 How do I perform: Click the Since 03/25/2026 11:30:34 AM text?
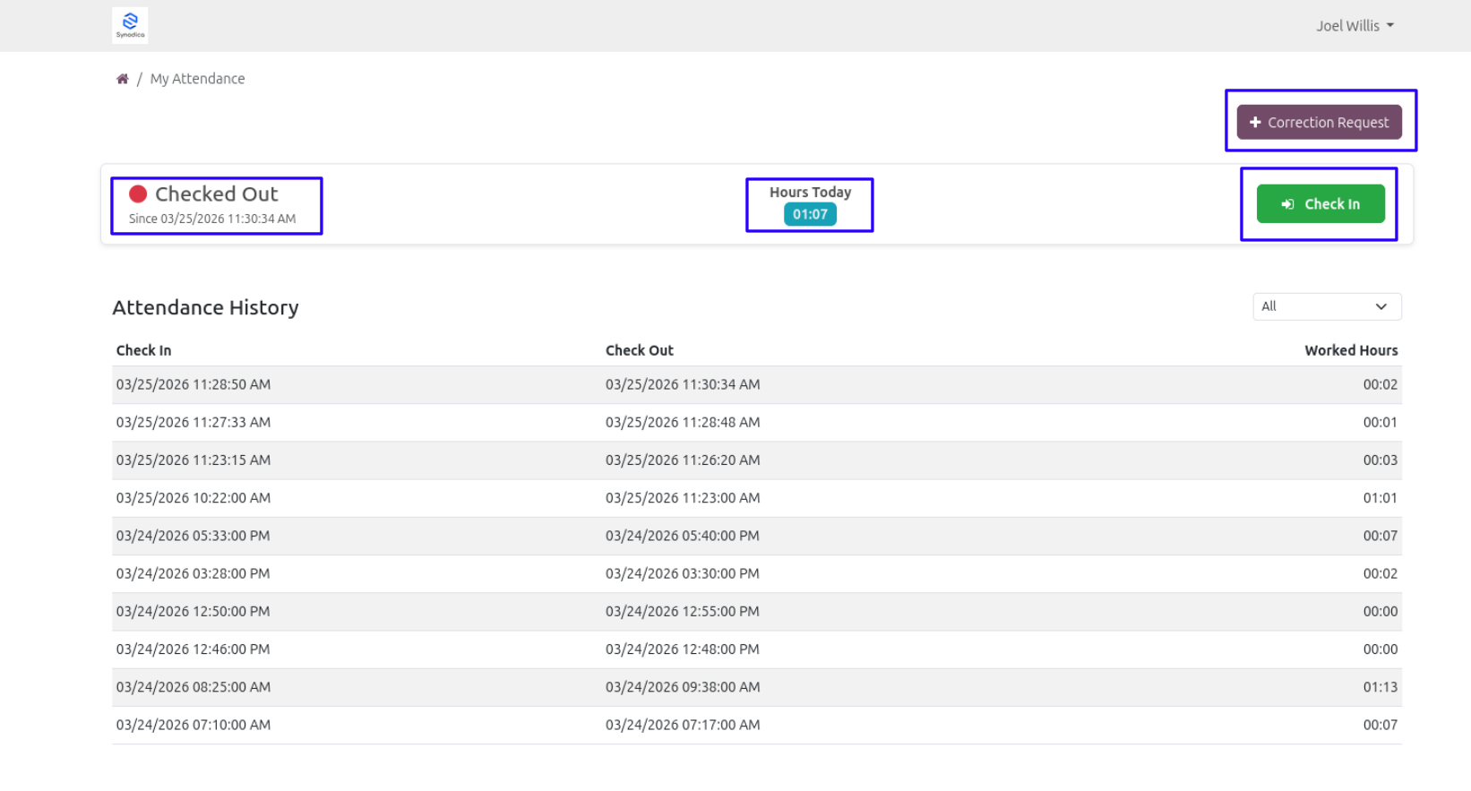212,219
